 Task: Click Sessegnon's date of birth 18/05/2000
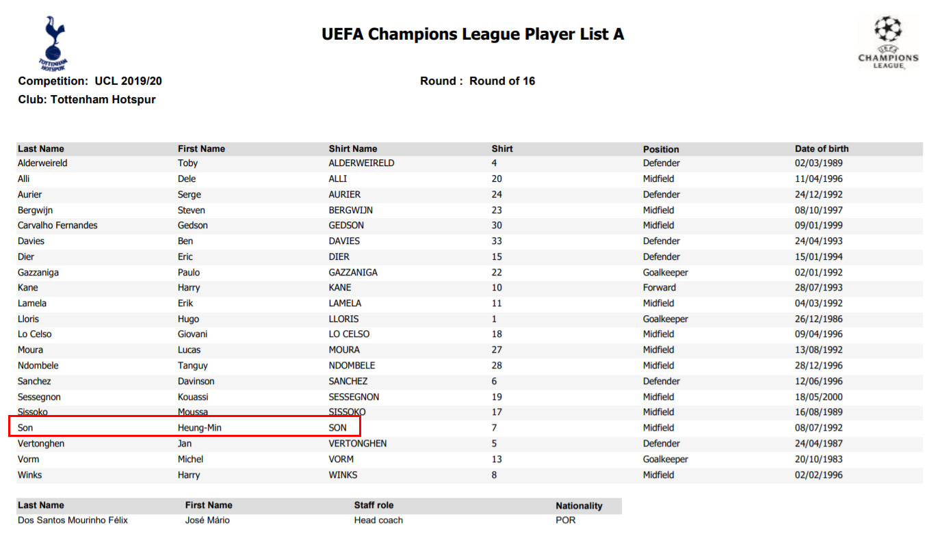point(819,397)
